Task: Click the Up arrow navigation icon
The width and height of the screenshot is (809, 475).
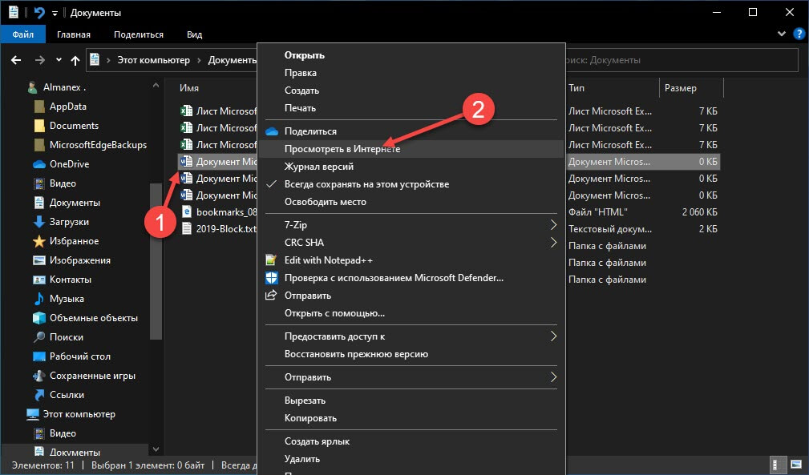Action: [75, 60]
